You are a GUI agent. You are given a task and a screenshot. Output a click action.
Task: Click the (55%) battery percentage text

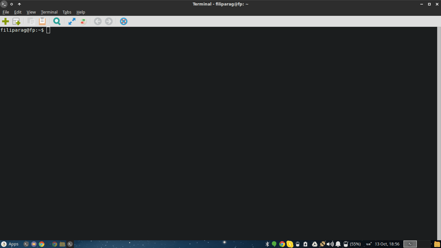click(x=355, y=244)
